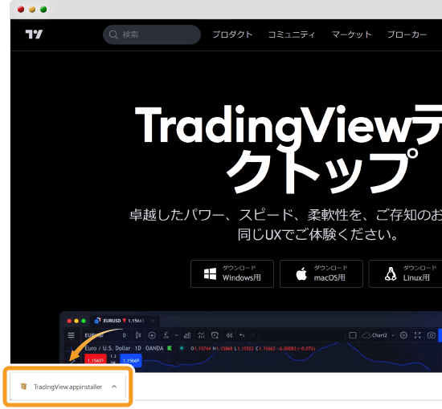Image resolution: width=442 pixels, height=409 pixels.
Task: Click the bar chart financials icon
Action: 187,335
